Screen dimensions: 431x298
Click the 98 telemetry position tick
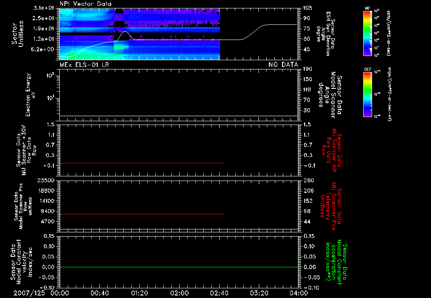click(307, 211)
